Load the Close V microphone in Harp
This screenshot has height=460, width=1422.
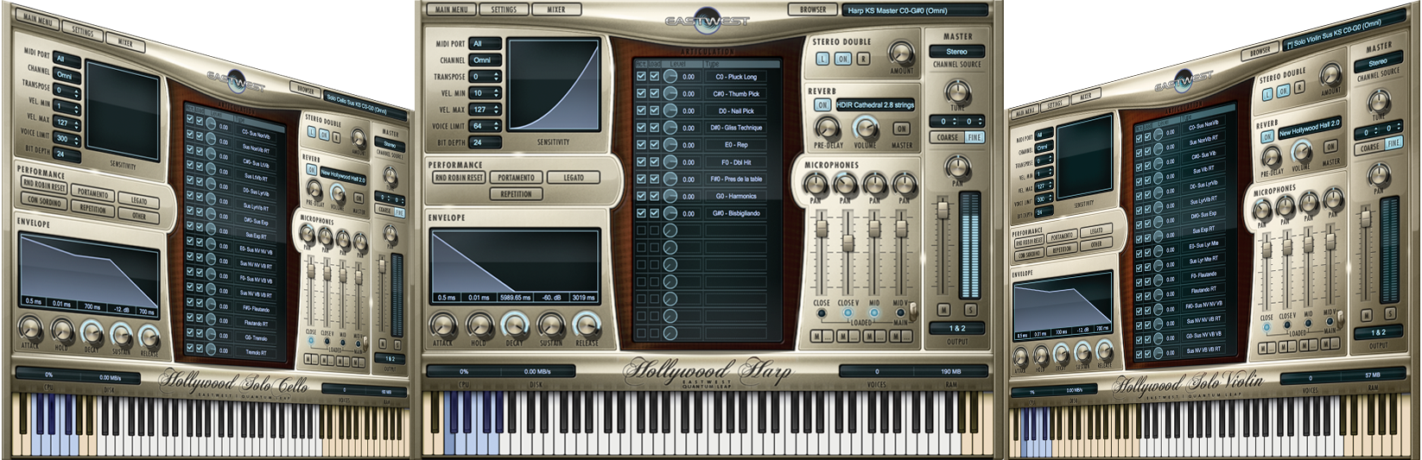coord(848,313)
